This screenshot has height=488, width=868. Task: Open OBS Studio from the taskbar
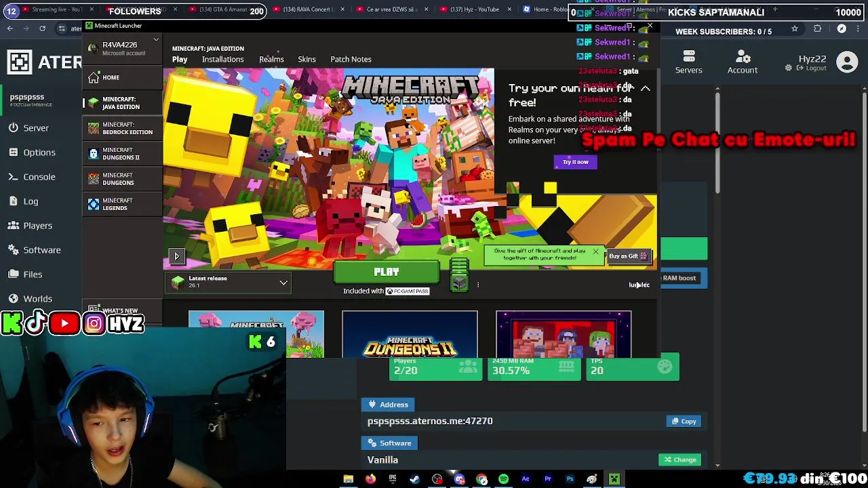pyautogui.click(x=437, y=479)
